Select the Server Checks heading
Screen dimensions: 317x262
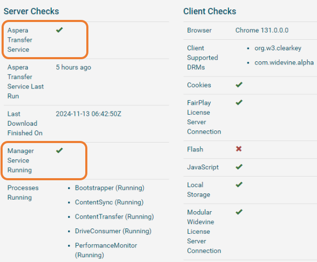31,11
